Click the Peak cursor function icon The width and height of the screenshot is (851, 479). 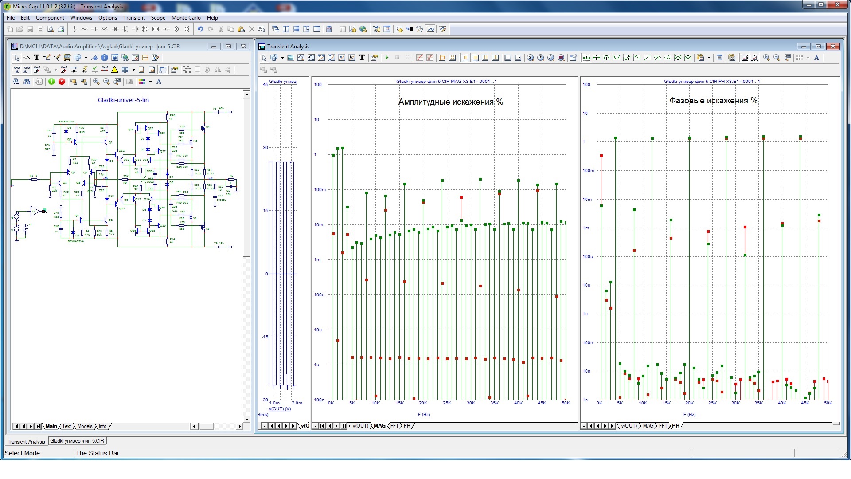[606, 58]
